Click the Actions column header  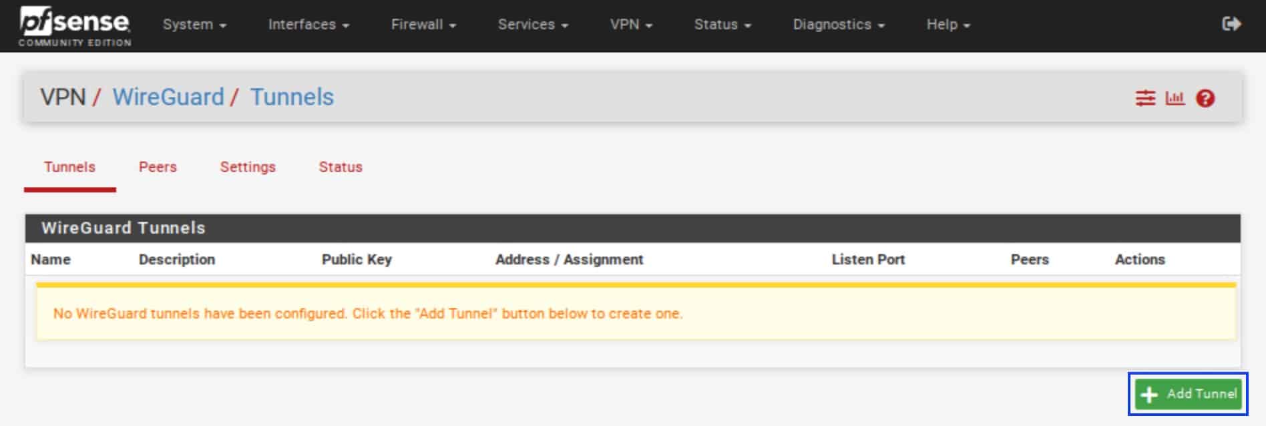click(x=1140, y=260)
